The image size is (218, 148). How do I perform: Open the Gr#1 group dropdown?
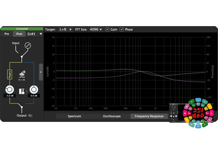(x=35, y=34)
